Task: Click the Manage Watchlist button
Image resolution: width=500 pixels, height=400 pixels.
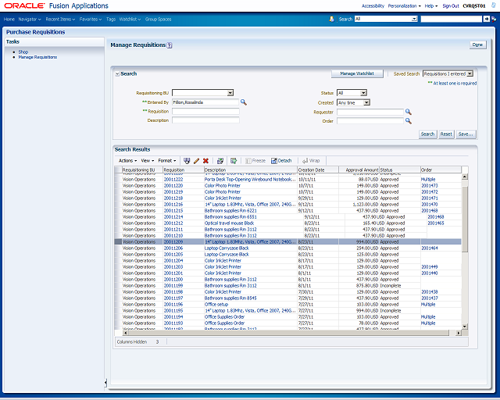Action: 357,73
